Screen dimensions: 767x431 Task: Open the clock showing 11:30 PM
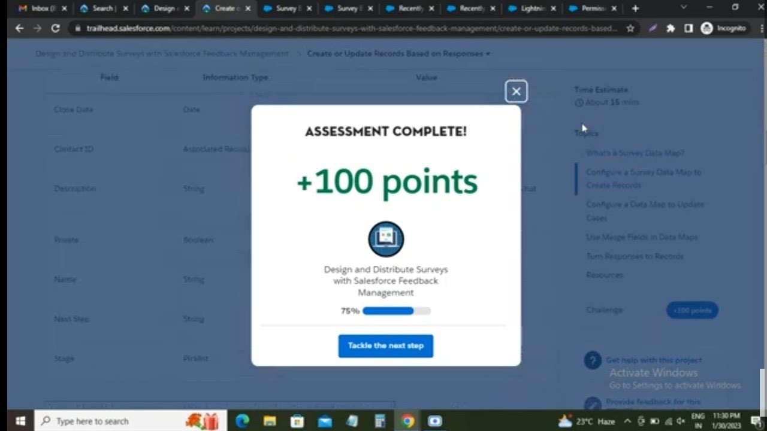727,421
